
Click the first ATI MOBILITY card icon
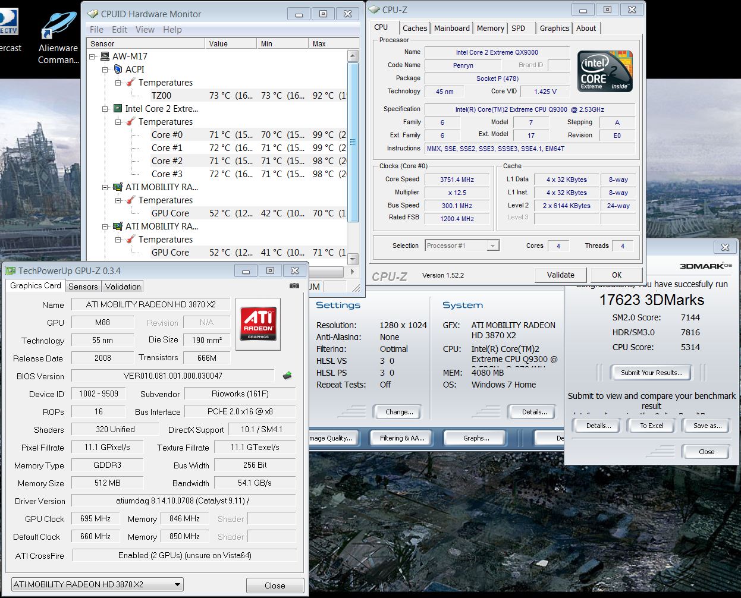(x=118, y=187)
